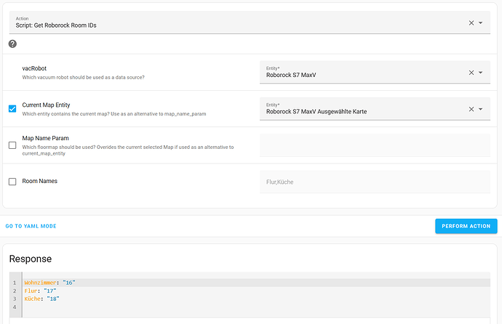Uncheck the Current Map Entity checkbox
Screen dimensions: 502x324
[12, 109]
